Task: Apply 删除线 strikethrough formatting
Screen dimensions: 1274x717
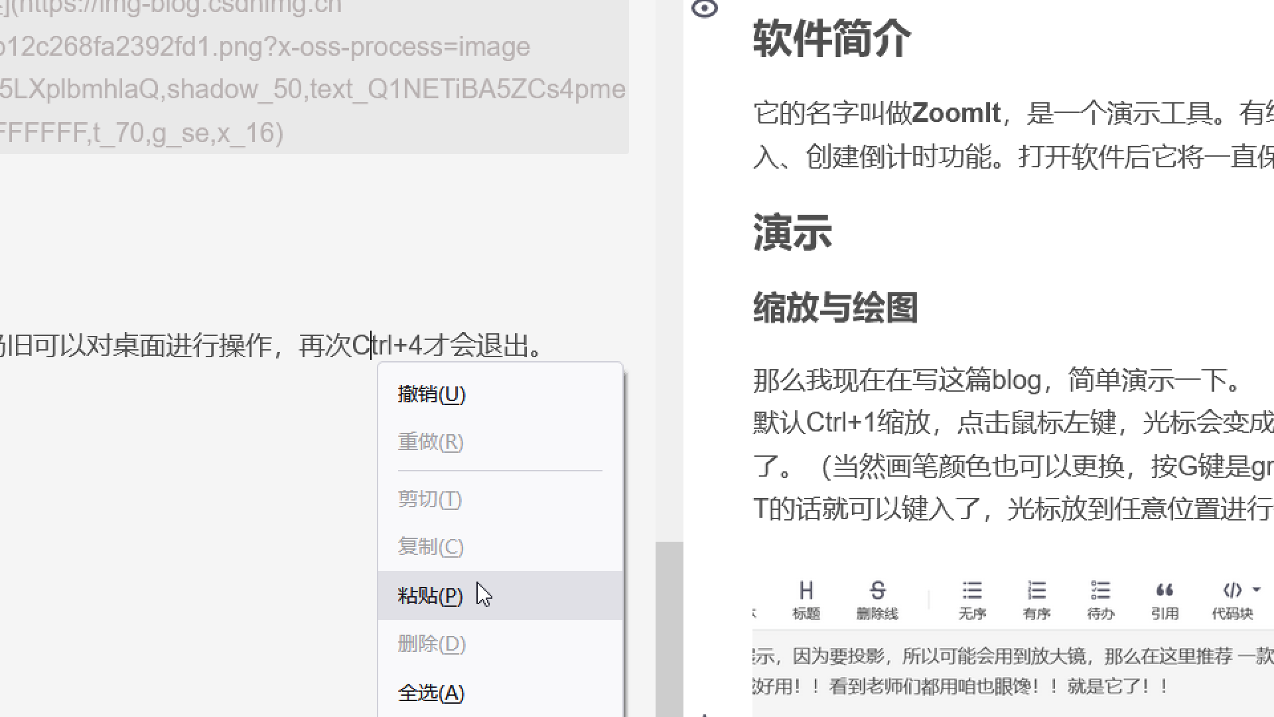Action: 877,599
